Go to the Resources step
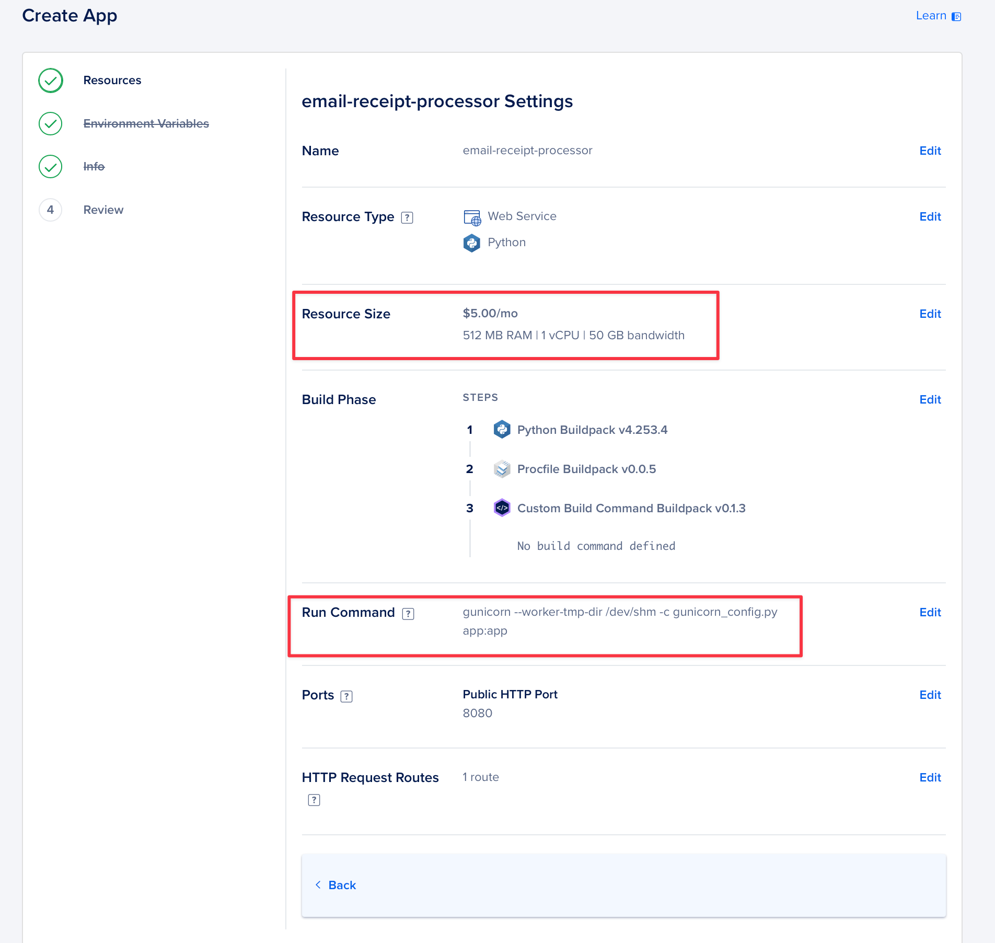Viewport: 995px width, 943px height. [x=112, y=80]
